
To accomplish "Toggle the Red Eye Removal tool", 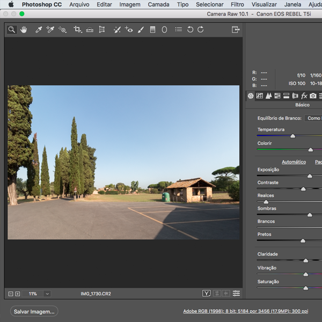I will [x=128, y=30].
